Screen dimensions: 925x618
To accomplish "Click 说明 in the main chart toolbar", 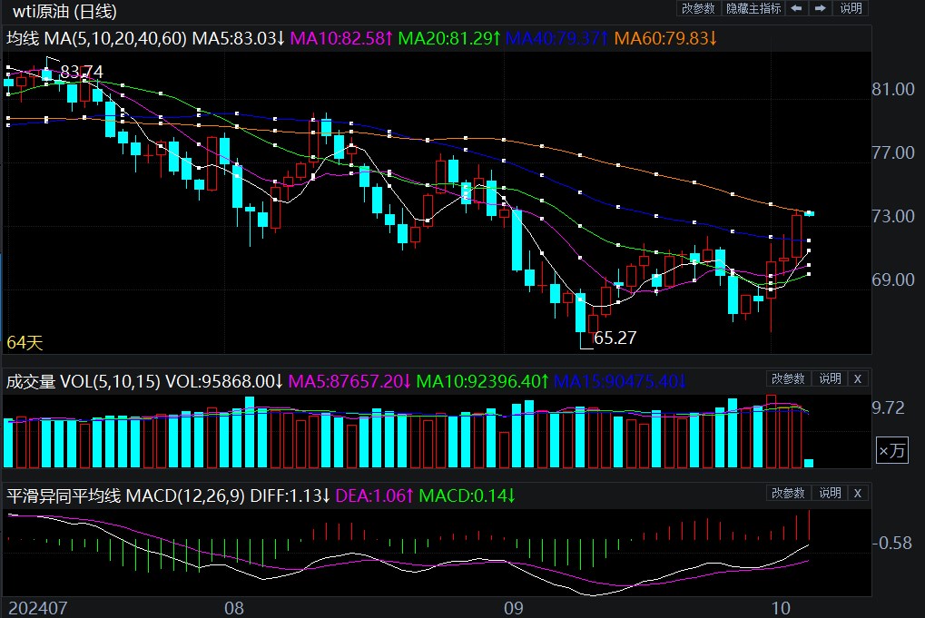I will pyautogui.click(x=851, y=8).
